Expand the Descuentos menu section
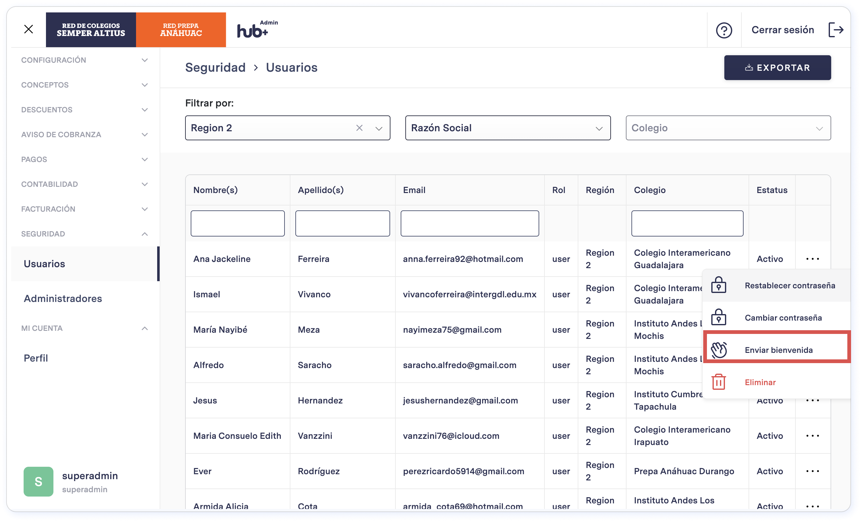The height and width of the screenshot is (522, 861). tap(85, 110)
